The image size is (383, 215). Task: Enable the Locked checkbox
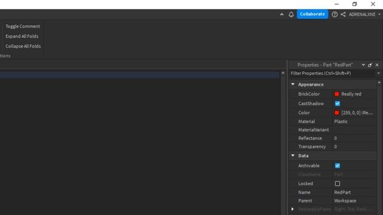coord(338,183)
